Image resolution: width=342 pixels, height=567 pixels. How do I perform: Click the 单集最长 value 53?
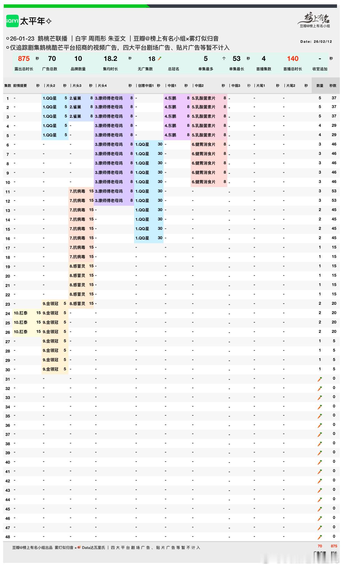(237, 59)
